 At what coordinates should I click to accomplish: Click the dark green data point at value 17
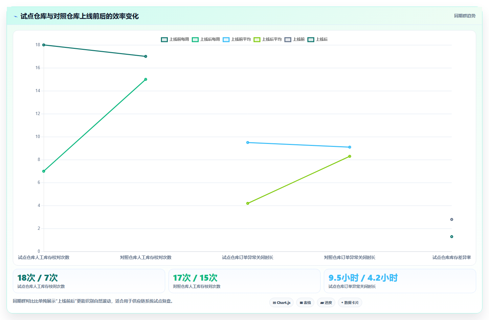coord(146,56)
